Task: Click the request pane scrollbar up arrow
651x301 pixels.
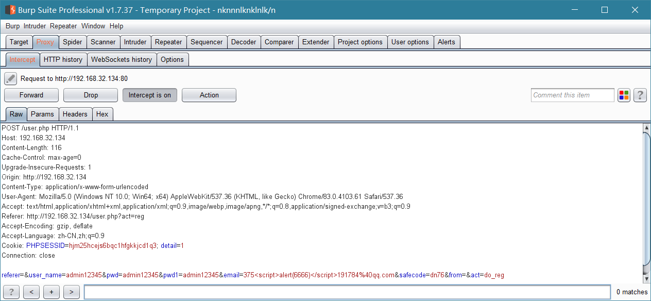Action: click(647, 127)
